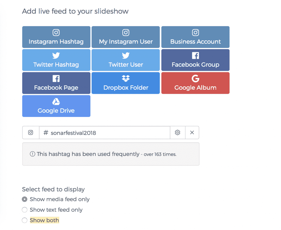Add an Instagram Business Account feed
Screen dimensions: 281x230
(195, 37)
